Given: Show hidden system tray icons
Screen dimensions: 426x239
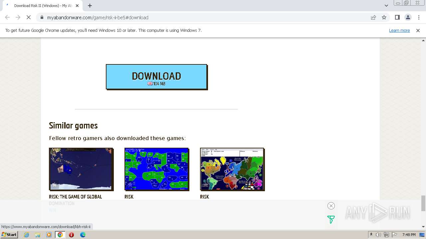Looking at the screenshot, I should [371, 235].
